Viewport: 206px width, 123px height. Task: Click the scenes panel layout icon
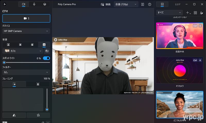click(x=162, y=4)
